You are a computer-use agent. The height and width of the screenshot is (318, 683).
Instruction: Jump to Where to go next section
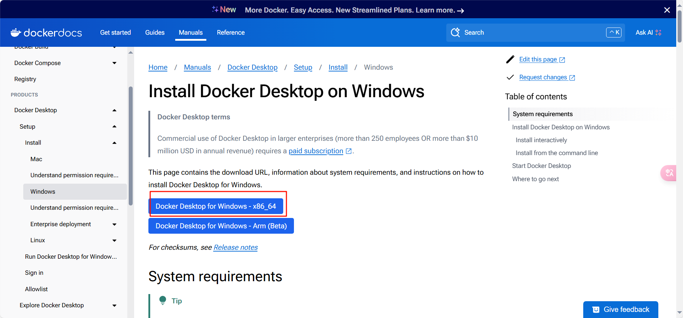[535, 179]
